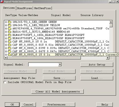The width and height of the screenshot is (119, 107).
Task: Click the folder icon for CAP NP_0_0805_0.01U
Action: tap(9, 45)
